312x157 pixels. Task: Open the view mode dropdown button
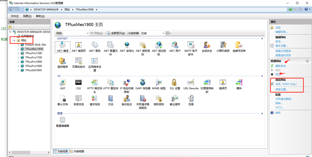click(168, 33)
